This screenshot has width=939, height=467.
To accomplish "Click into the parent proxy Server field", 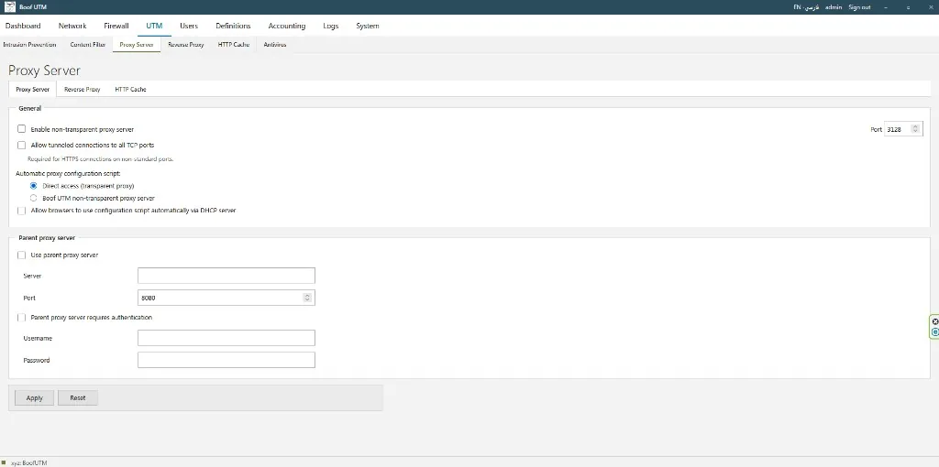I will click(226, 276).
